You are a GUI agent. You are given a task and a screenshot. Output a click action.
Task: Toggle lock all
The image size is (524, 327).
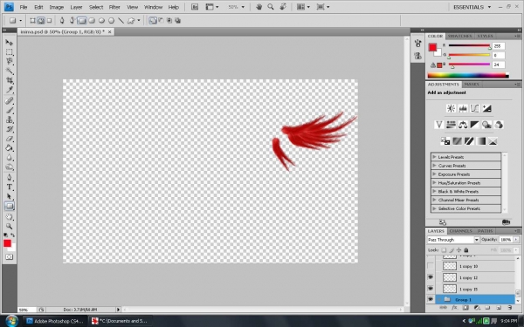pyautogui.click(x=466, y=250)
